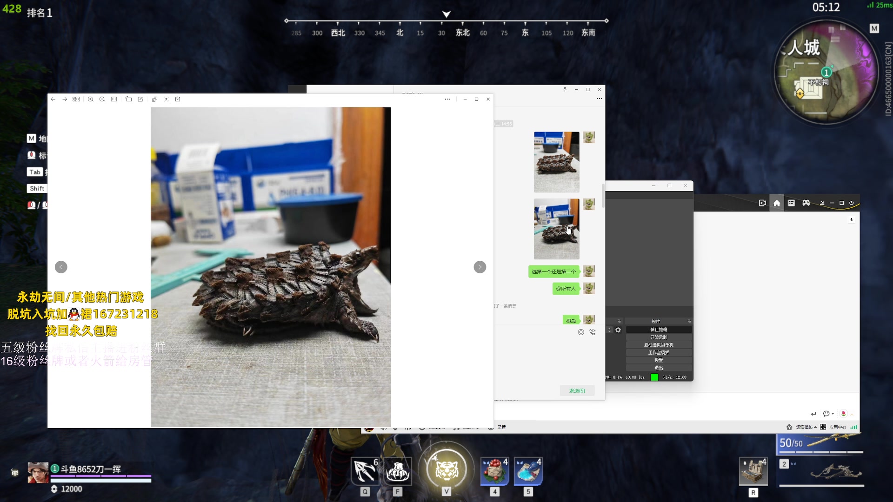893x502 pixels.
Task: Open the image viewer more options menu
Action: click(447, 99)
